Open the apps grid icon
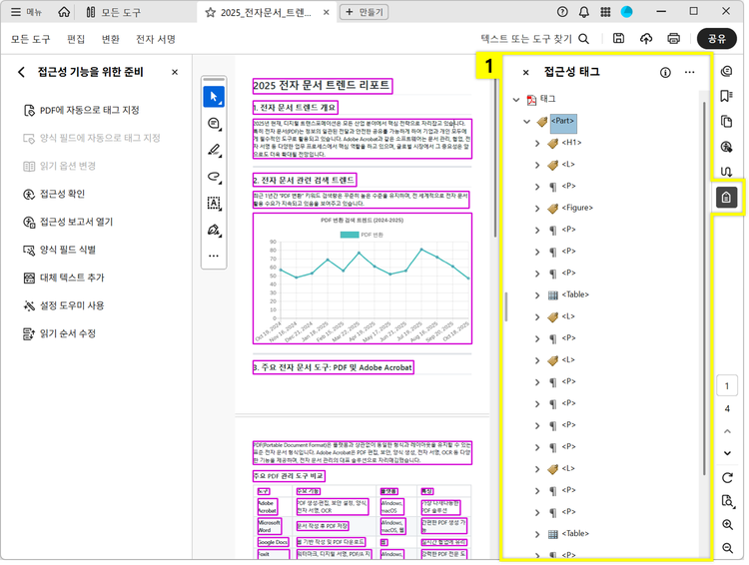This screenshot has width=749, height=565. [605, 12]
